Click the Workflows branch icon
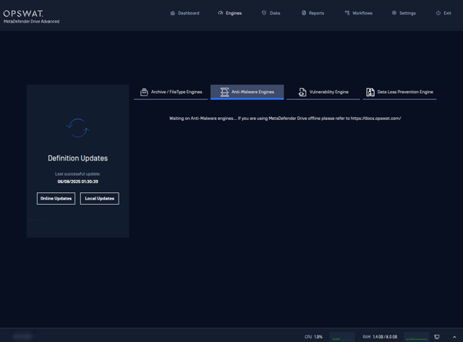This screenshot has width=463, height=342. [x=347, y=13]
